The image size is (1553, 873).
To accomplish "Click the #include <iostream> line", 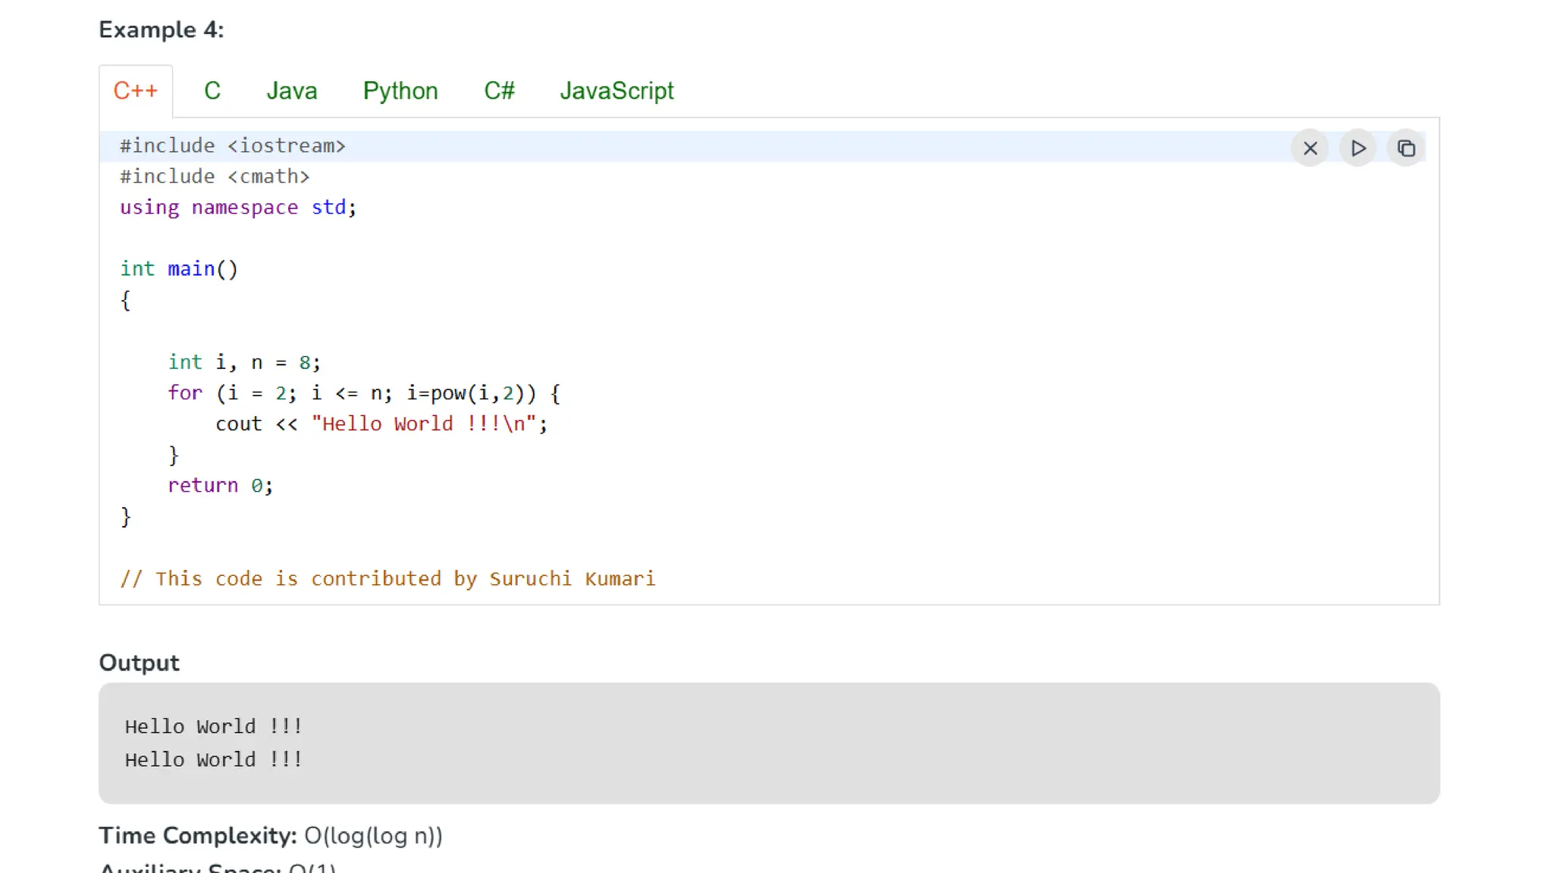I will click(x=233, y=145).
